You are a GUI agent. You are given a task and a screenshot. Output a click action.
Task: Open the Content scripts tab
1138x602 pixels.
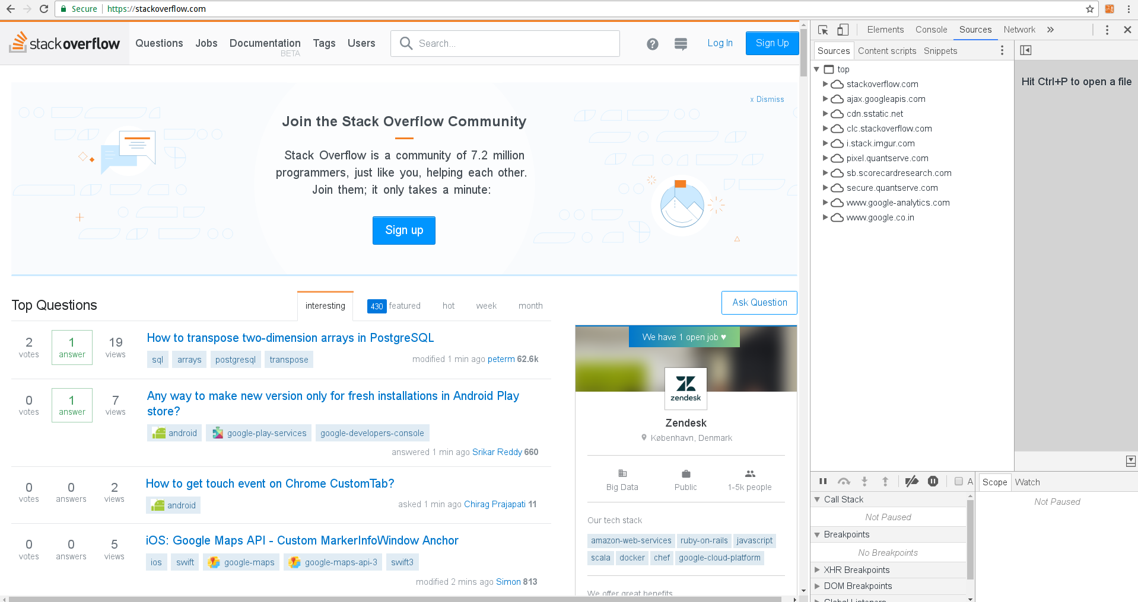click(887, 51)
